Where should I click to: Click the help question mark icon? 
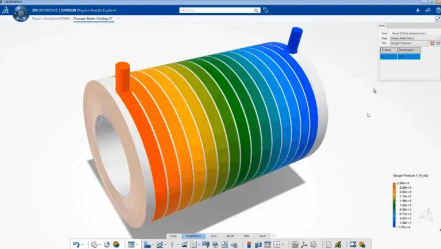436,10
